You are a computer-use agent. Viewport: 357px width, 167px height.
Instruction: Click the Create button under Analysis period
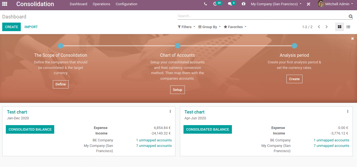pyautogui.click(x=294, y=79)
